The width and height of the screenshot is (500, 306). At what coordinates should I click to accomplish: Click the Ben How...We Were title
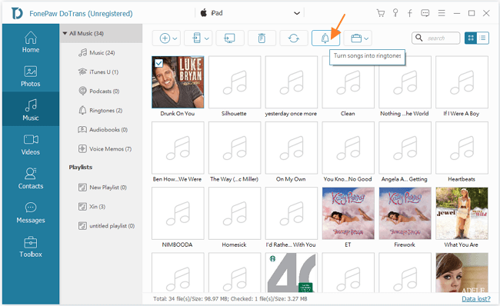[x=177, y=179]
